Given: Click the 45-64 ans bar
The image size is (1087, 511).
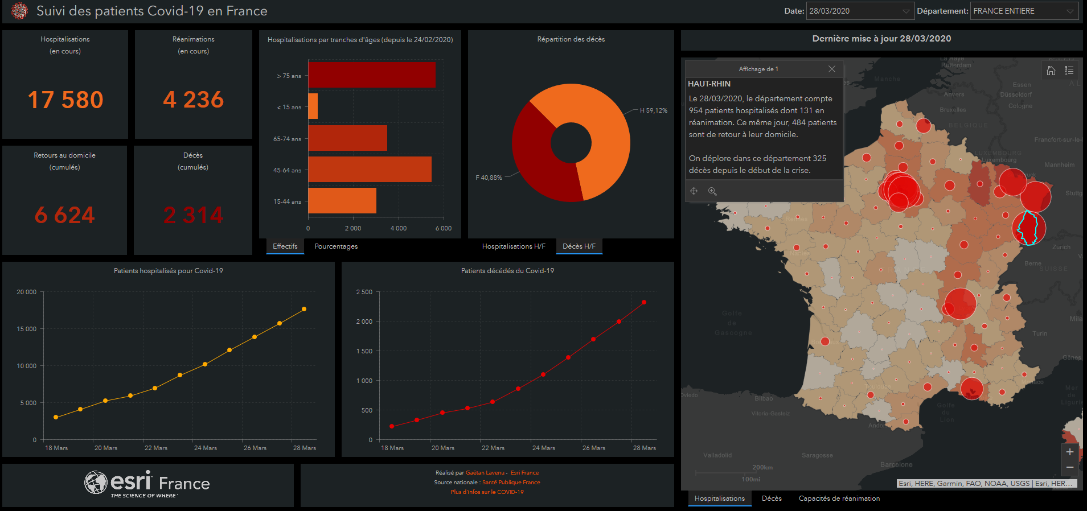Looking at the screenshot, I should click(370, 170).
